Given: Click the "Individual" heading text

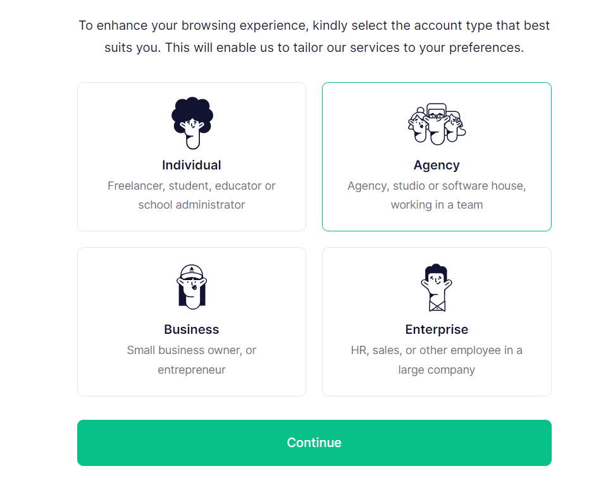Looking at the screenshot, I should [192, 165].
